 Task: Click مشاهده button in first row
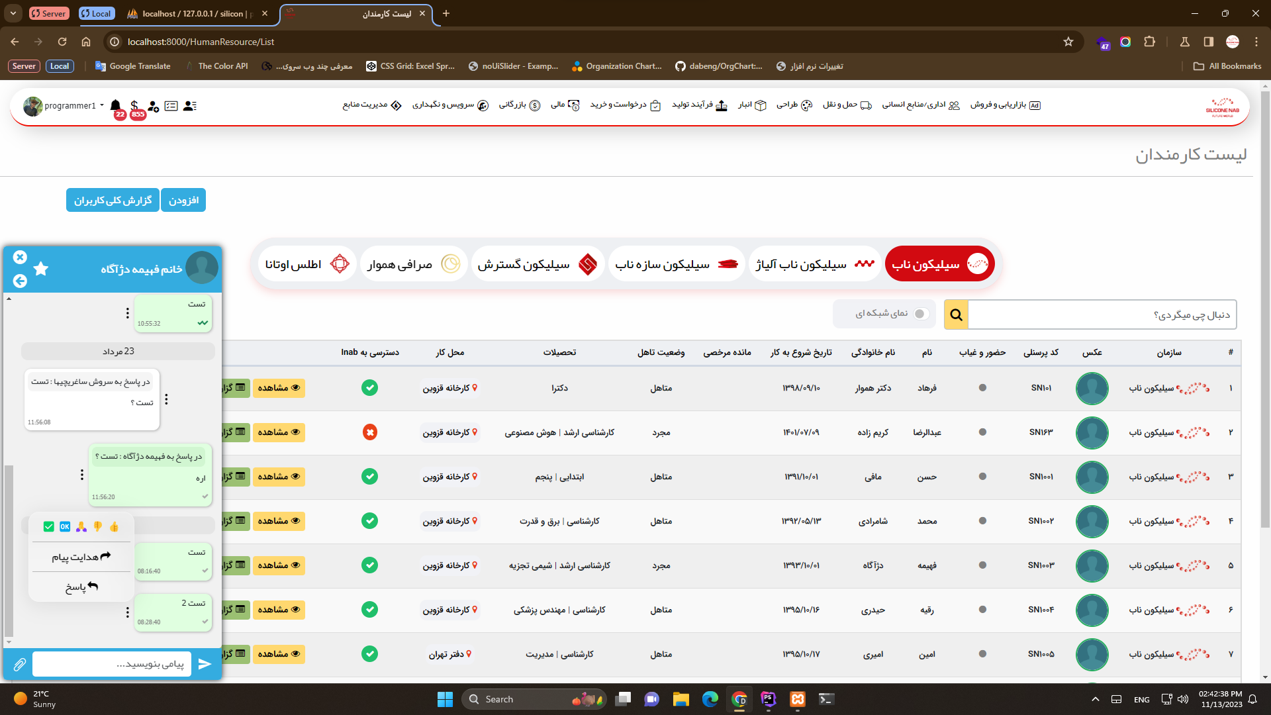[279, 388]
